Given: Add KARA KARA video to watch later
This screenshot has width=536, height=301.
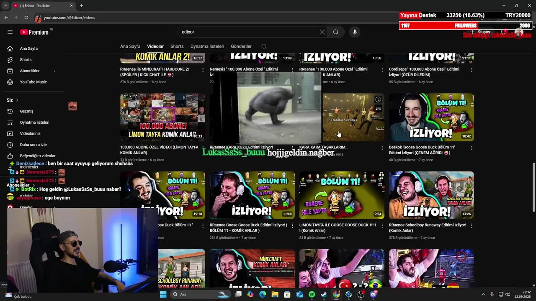Looking at the screenshot, I should point(378,99).
